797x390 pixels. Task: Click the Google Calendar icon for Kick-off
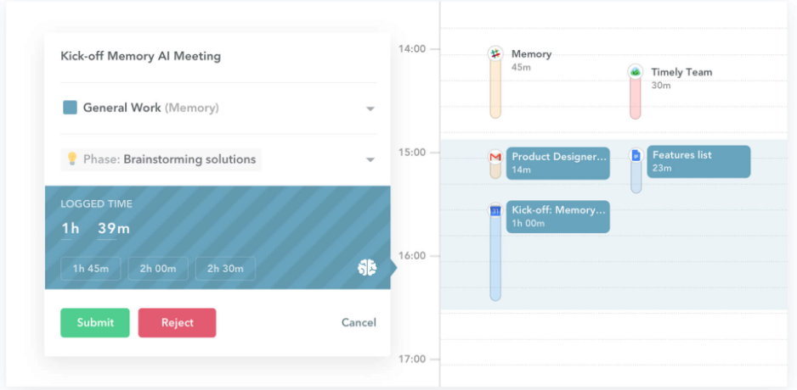[495, 210]
